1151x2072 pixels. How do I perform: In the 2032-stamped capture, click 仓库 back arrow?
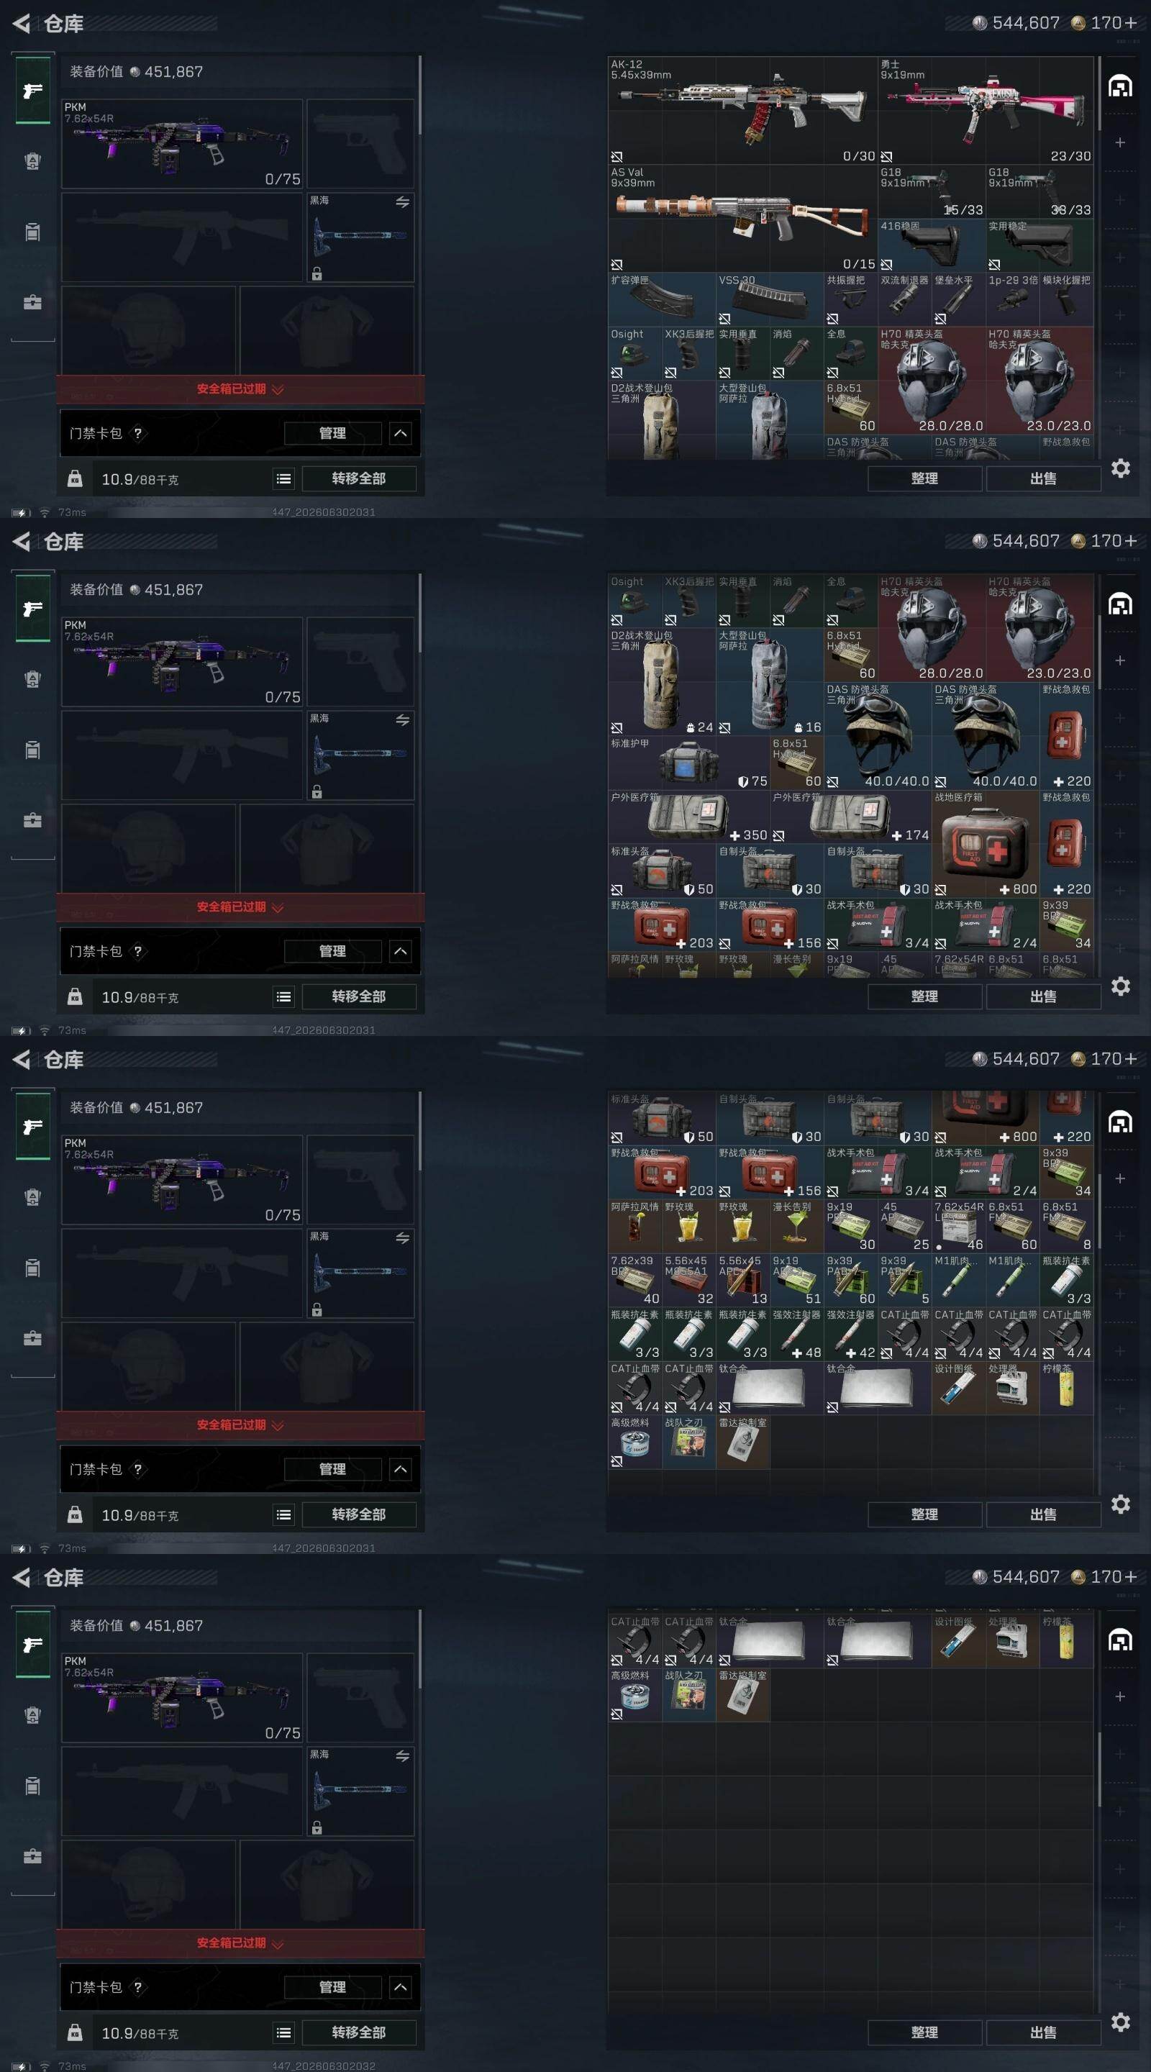(22, 1578)
